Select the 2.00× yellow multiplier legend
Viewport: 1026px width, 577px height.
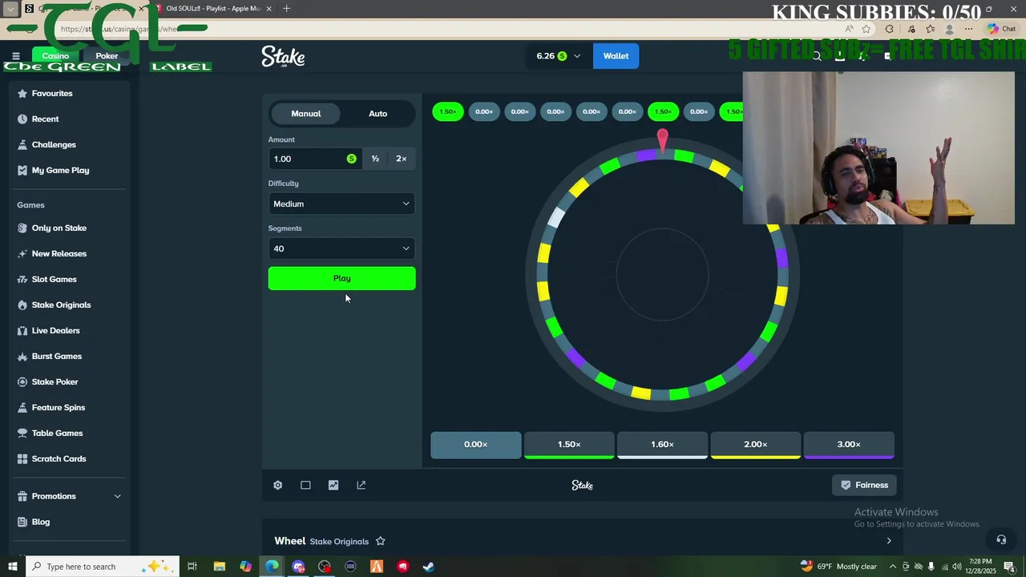(x=756, y=445)
